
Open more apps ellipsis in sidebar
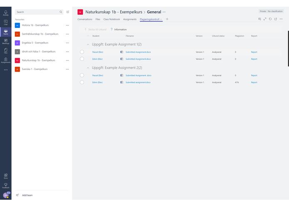pyautogui.click(x=6, y=70)
